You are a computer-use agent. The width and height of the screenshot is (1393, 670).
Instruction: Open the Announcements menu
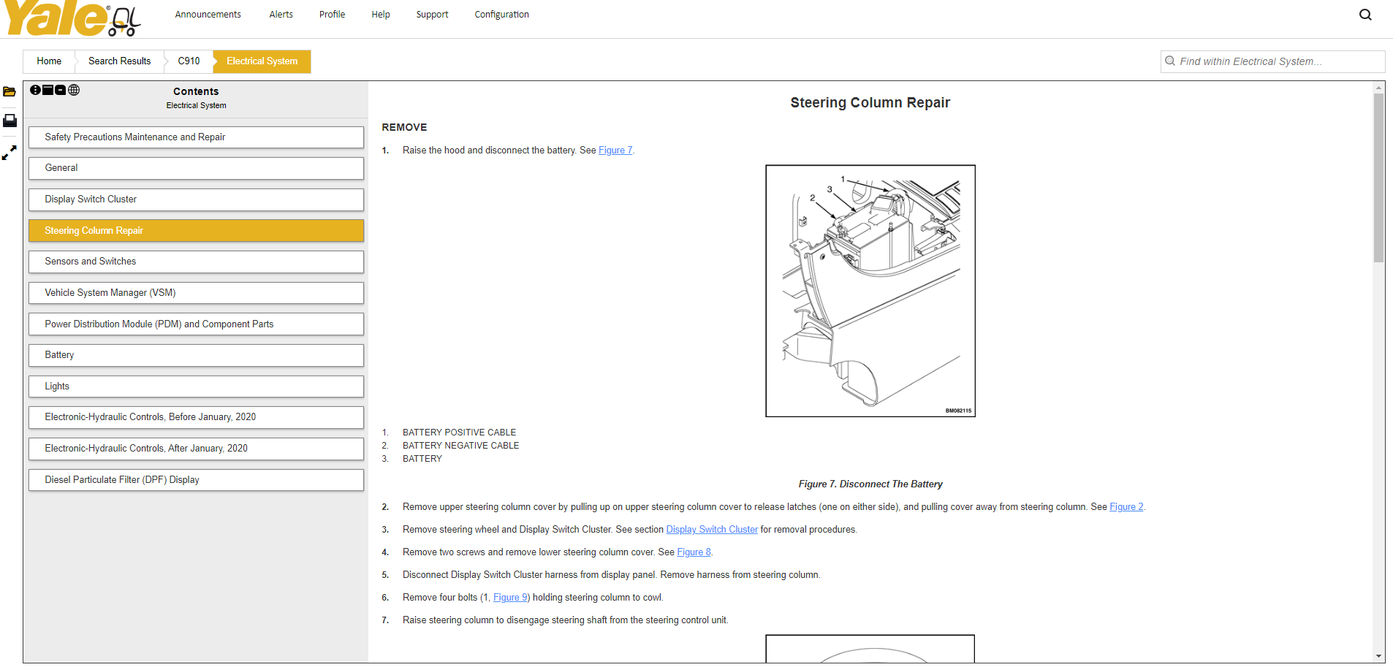208,15
